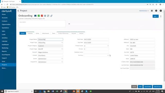Click the progress bar showing 0%
This screenshot has width=165, height=93.
tap(81, 24)
